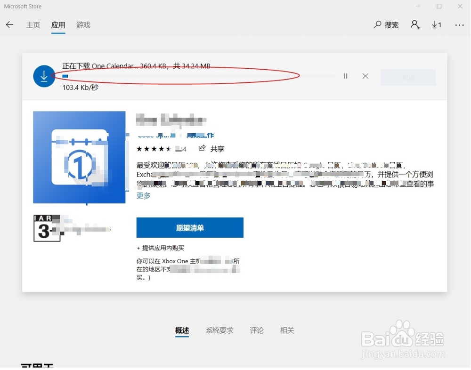Go back with the back arrow
Screen dimensions: 471x370
tap(9, 24)
